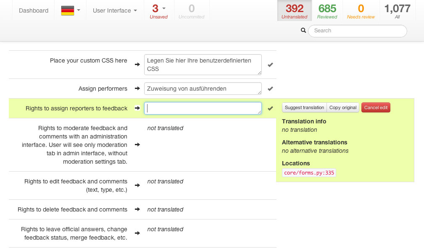Screen dimensions: 424x248
Task: Open the 3 Unsaved dropdown
Action: click(159, 10)
